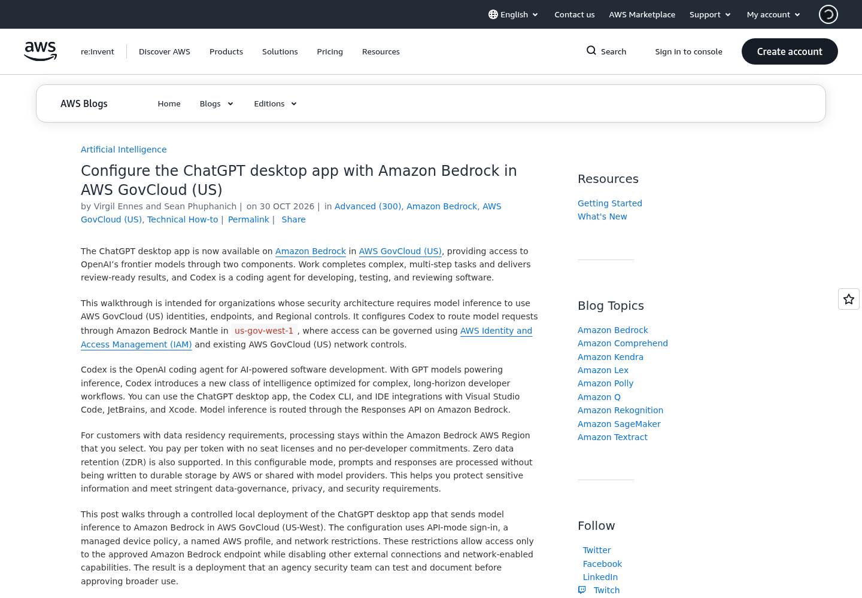The width and height of the screenshot is (862, 598).
Task: Follow on LinkedIn link
Action: pos(600,577)
